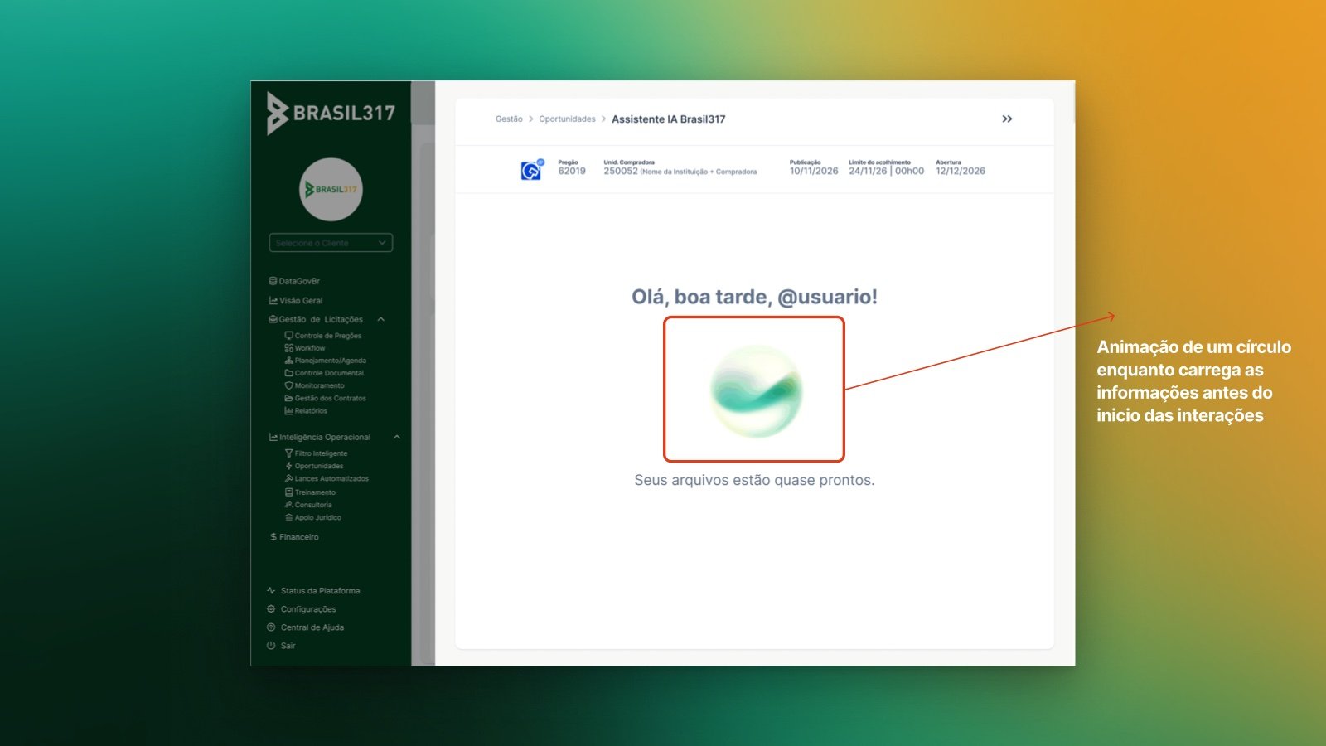The height and width of the screenshot is (746, 1326).
Task: Click the Treinamento book icon
Action: click(289, 492)
